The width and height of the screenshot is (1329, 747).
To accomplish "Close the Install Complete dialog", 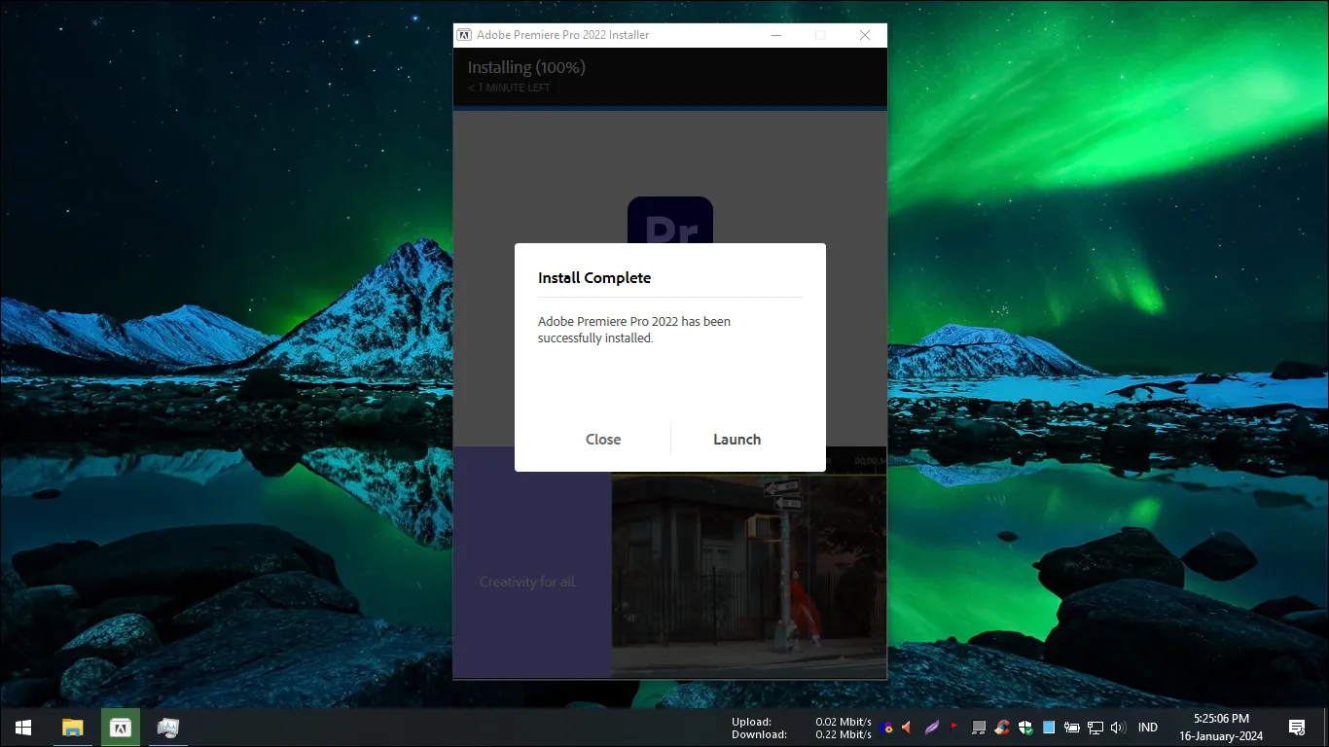I will 603,439.
